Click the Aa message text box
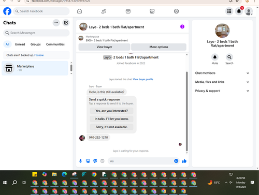 point(141,161)
